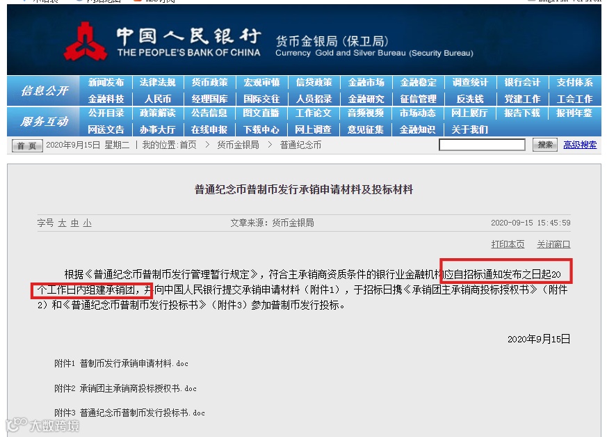607x437 pixels.
Task: Open 信贷政策 menu item
Action: [x=314, y=83]
